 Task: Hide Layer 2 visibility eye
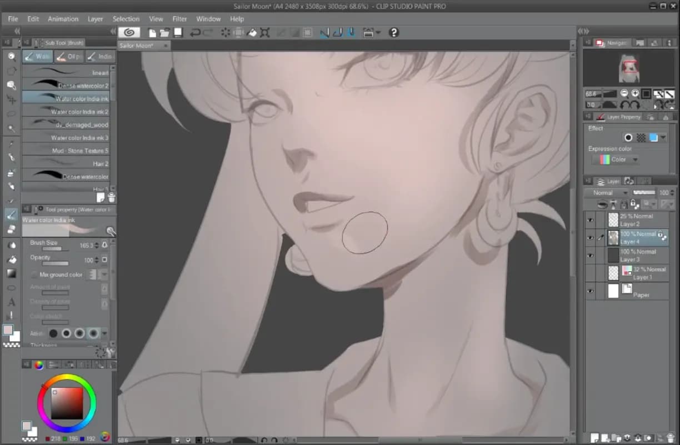tap(590, 220)
